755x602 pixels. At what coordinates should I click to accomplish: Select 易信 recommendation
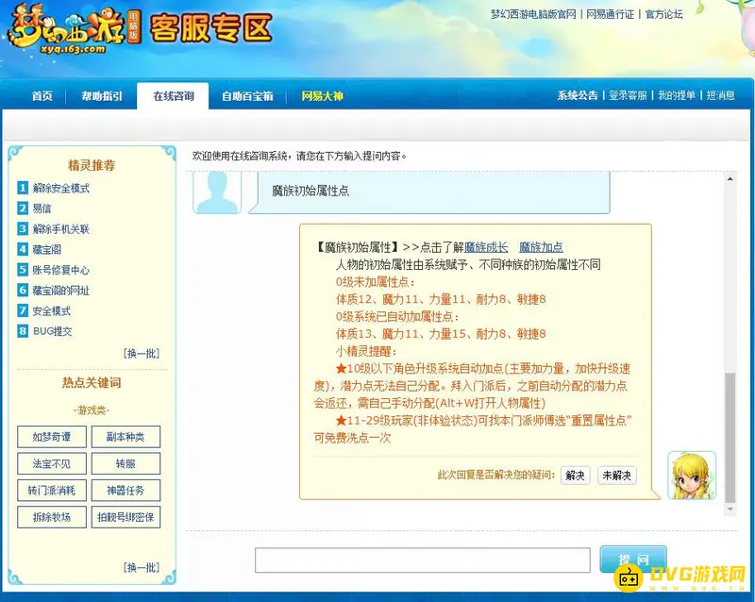42,209
